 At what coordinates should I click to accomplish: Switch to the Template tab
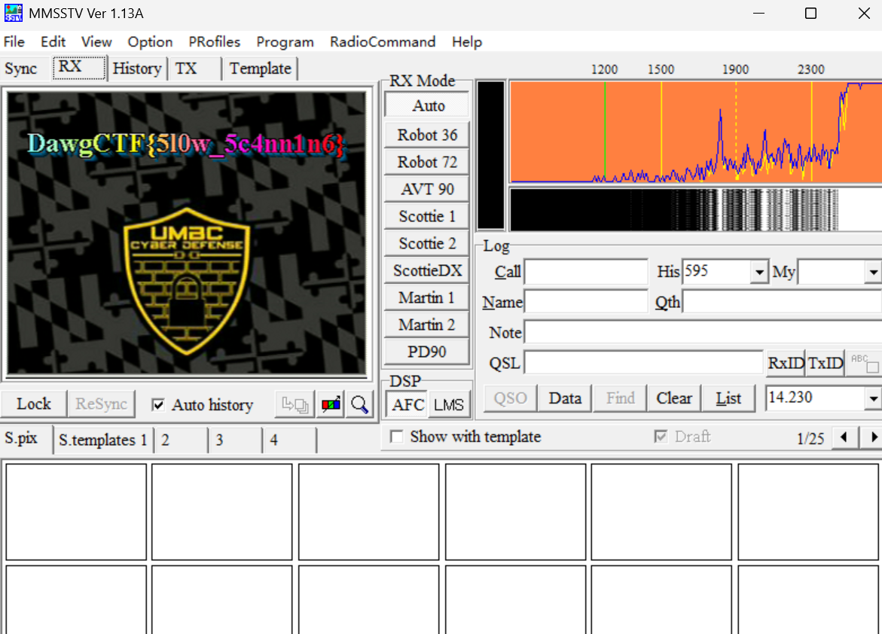[261, 69]
